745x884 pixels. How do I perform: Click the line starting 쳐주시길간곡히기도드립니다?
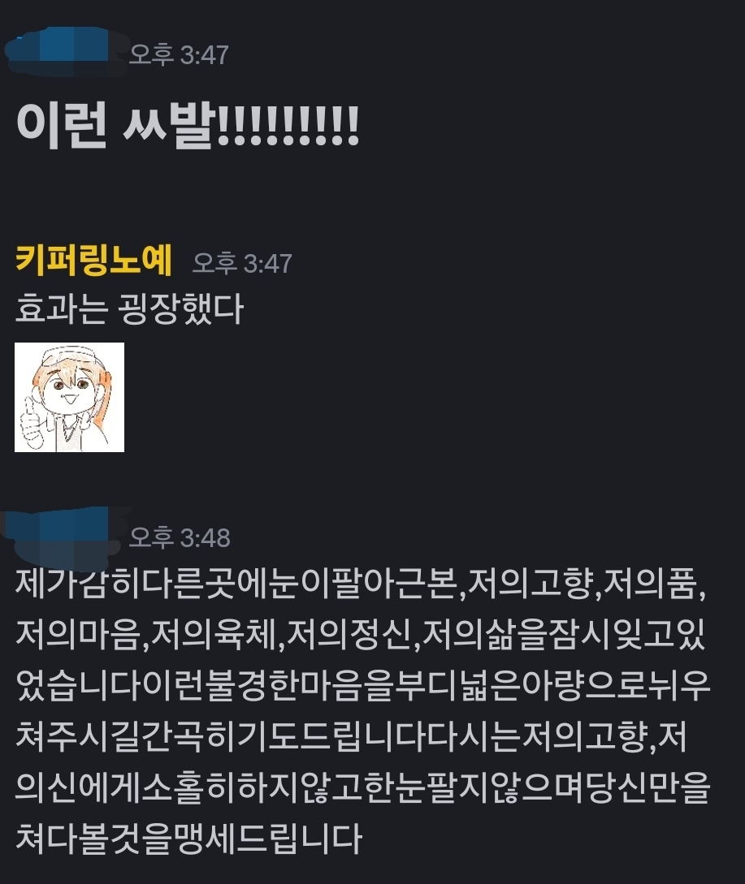tap(351, 736)
